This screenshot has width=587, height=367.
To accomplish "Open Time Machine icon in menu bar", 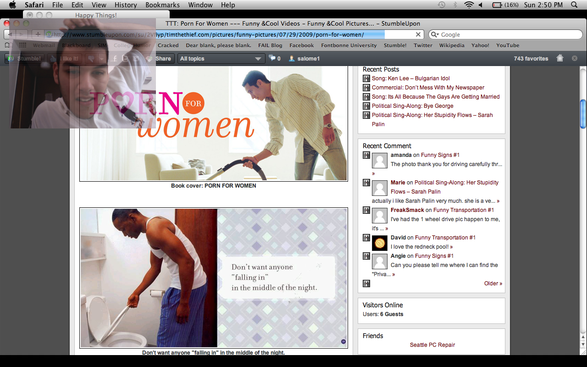I will (441, 5).
